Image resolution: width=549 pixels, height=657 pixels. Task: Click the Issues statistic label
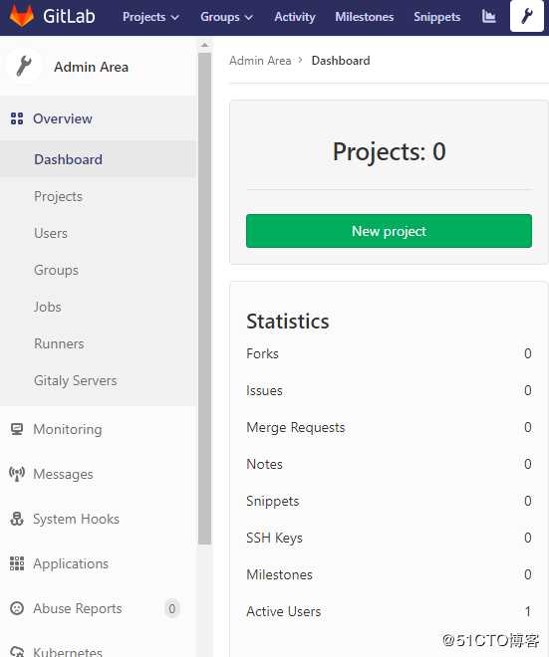[x=264, y=390]
